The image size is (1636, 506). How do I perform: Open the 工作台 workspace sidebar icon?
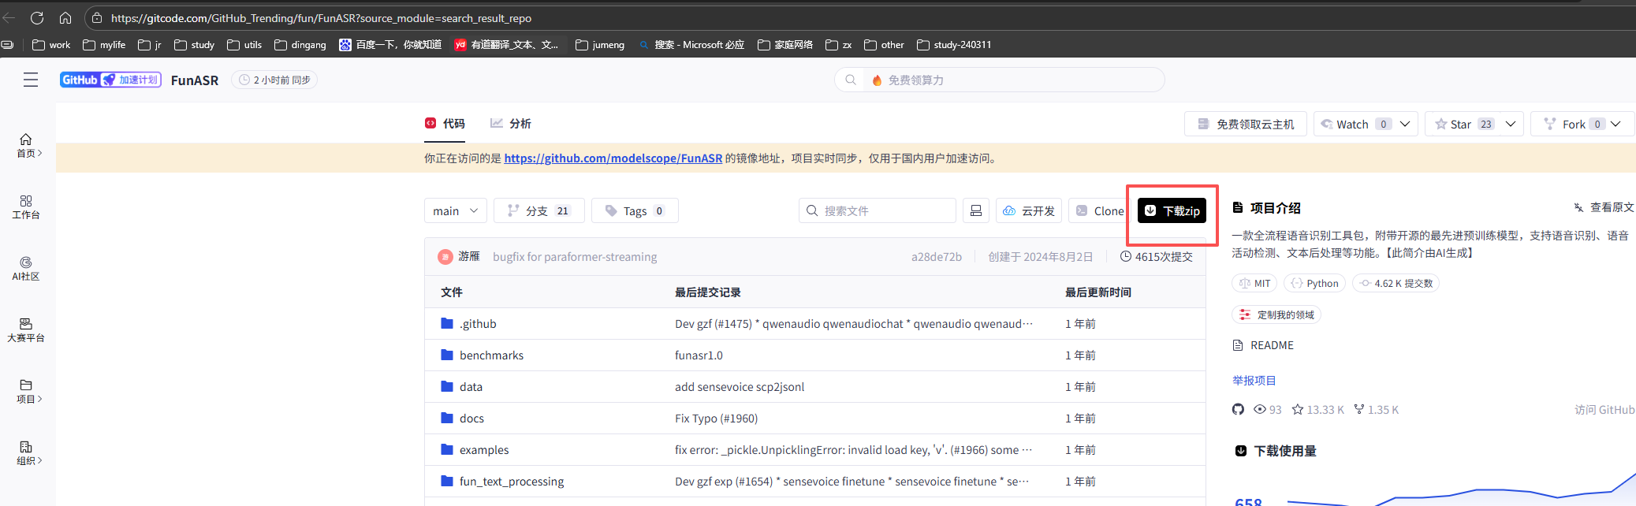(x=26, y=206)
